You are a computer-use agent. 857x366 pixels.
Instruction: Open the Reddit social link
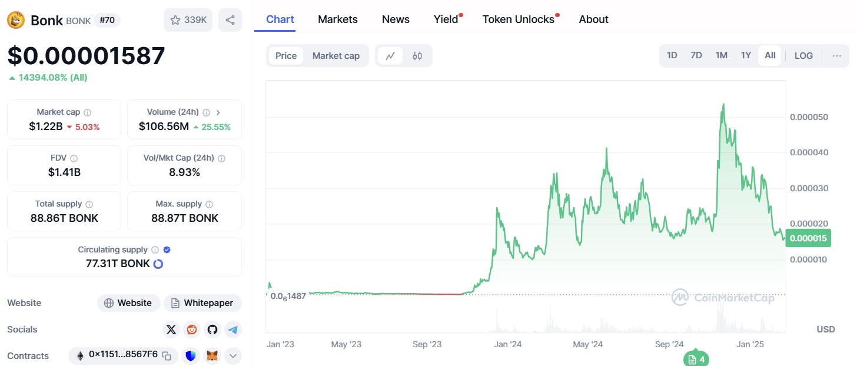[x=192, y=330]
